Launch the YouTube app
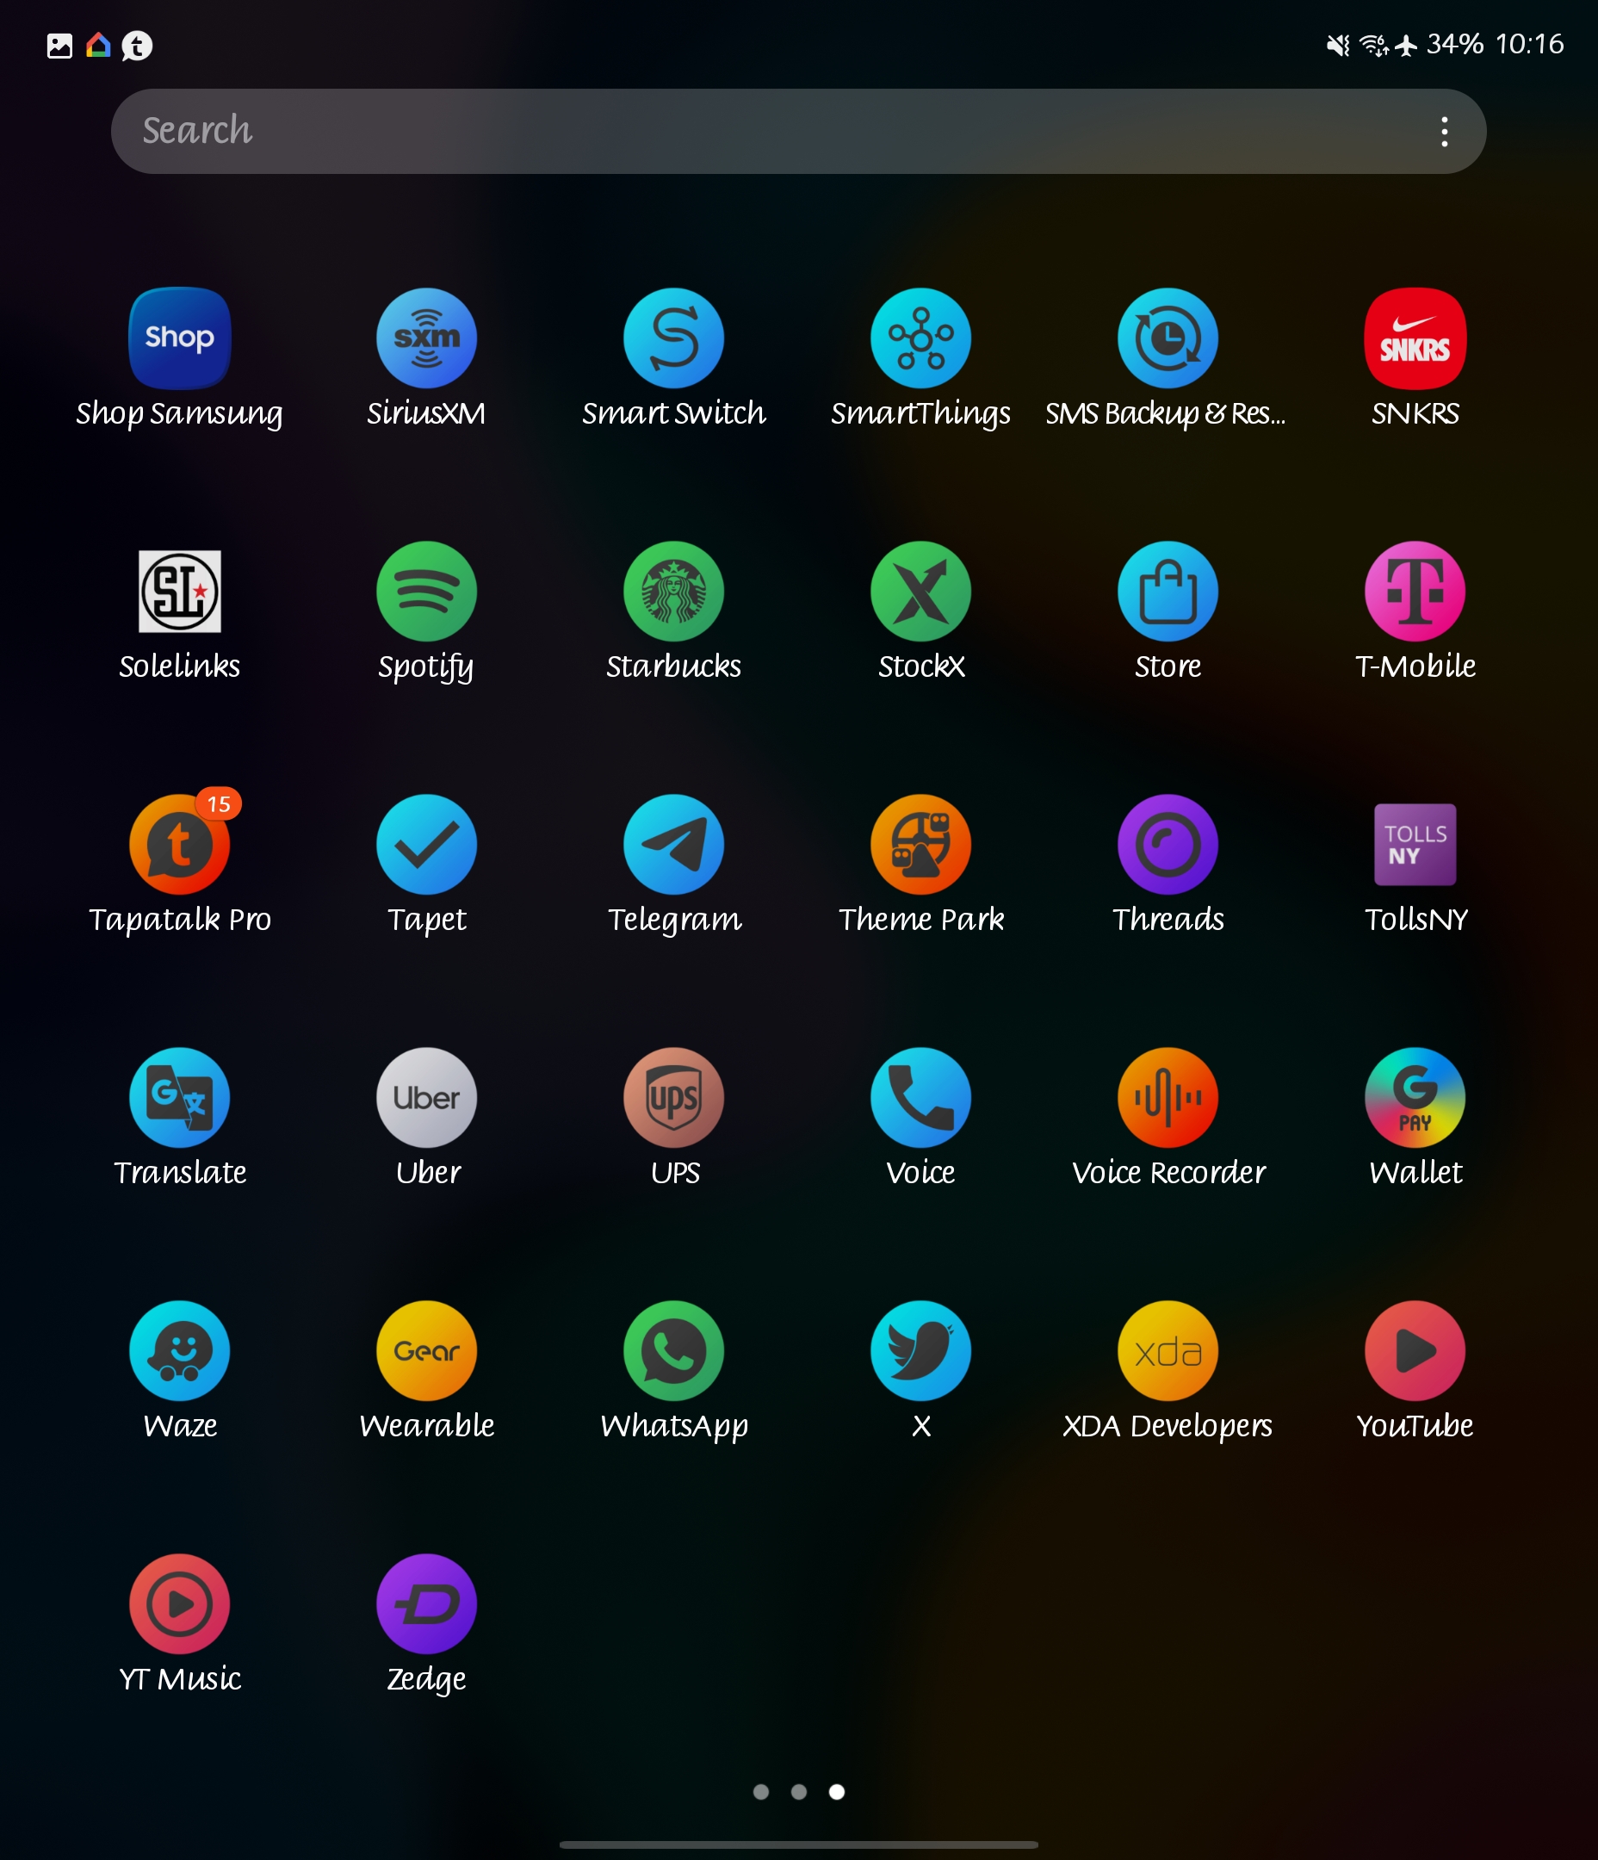Viewport: 1598px width, 1860px height. pos(1415,1351)
